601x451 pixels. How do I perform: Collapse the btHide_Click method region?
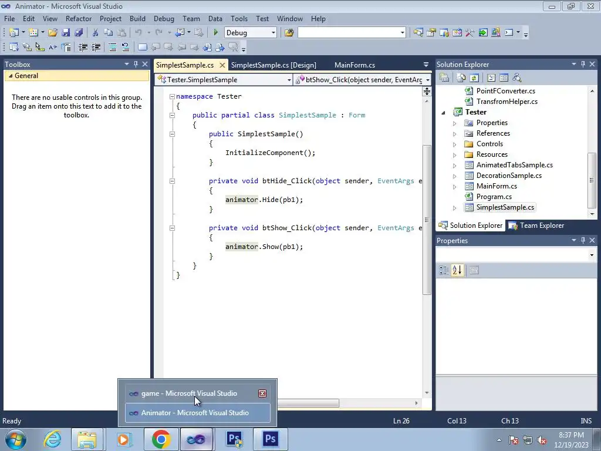pyautogui.click(x=172, y=181)
